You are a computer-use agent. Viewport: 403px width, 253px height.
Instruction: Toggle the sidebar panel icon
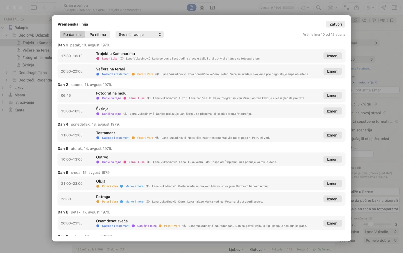[34, 8]
